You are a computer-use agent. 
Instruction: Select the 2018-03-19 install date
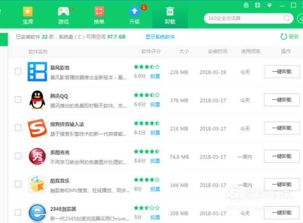coord(213,72)
